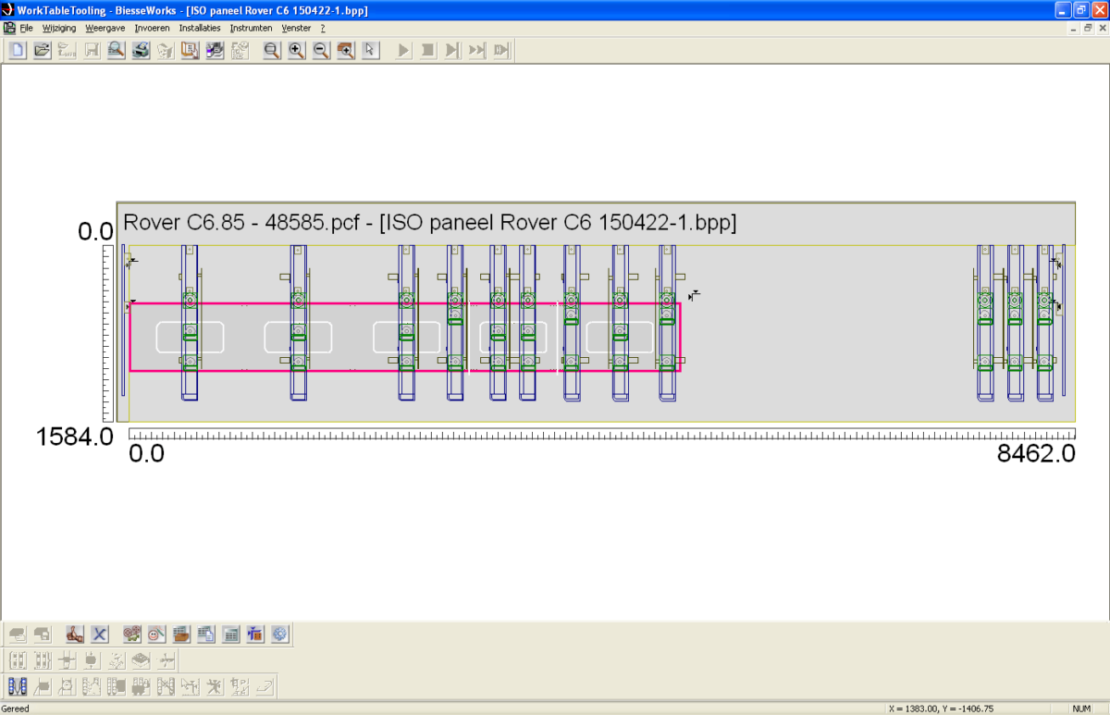The width and height of the screenshot is (1110, 715).
Task: Open the Wijziging menu
Action: [59, 28]
